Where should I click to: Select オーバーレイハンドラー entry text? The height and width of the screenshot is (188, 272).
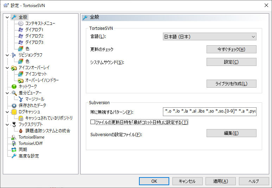click(x=42, y=80)
